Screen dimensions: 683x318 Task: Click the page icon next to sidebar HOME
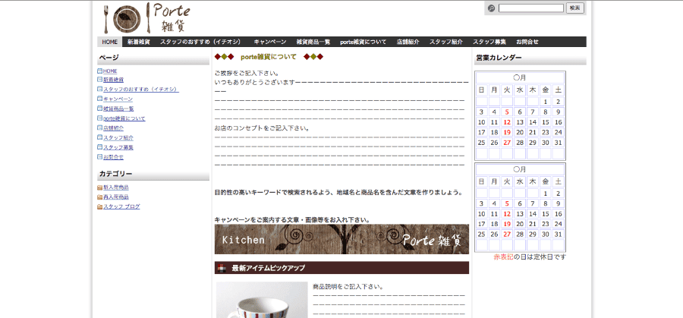click(99, 71)
